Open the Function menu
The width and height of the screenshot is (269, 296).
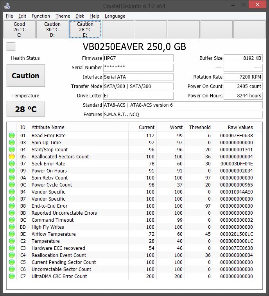point(41,16)
